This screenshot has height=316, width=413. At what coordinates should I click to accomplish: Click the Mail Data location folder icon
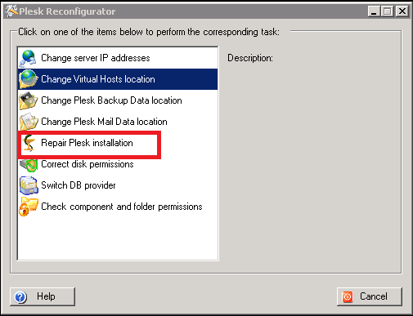coord(29,122)
